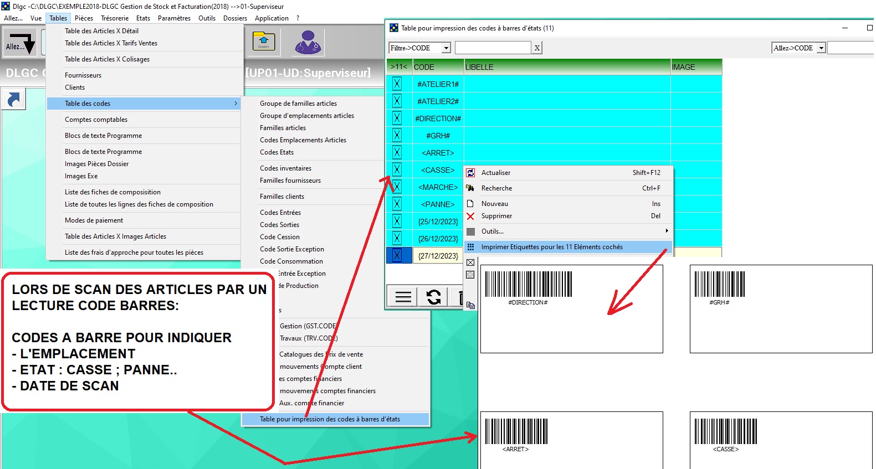This screenshot has height=469, width=876.
Task: Open the Filtre->CODE dropdown
Action: [x=446, y=48]
